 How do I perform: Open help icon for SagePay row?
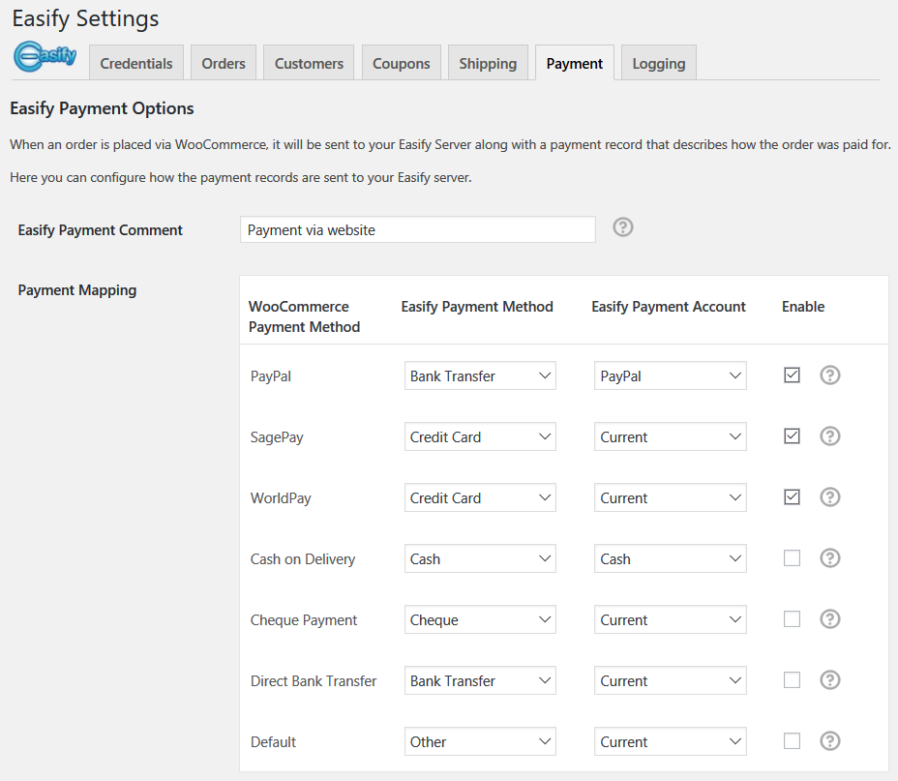[830, 436]
